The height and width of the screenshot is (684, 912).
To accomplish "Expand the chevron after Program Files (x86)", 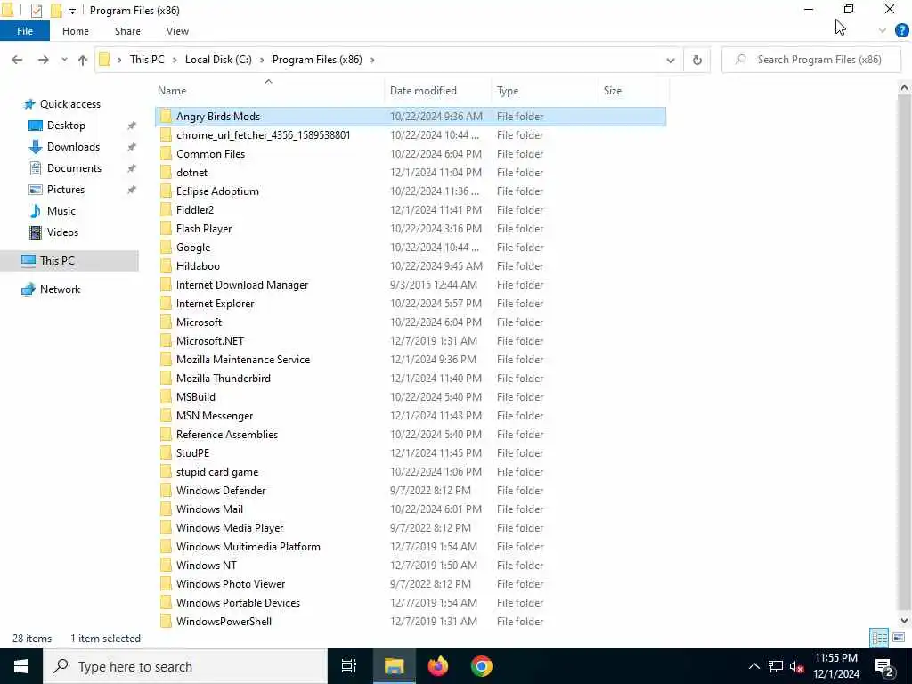I will (372, 60).
